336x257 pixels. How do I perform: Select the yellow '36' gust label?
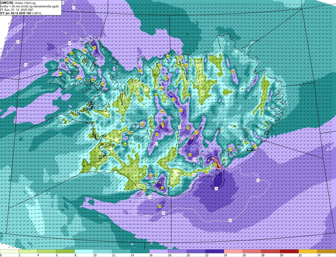(x=162, y=88)
